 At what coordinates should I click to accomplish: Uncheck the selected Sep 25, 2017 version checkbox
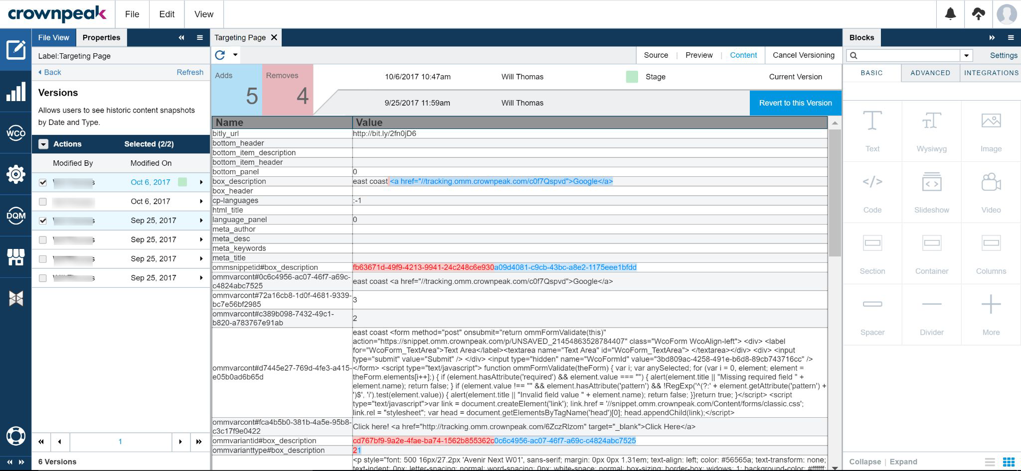tap(43, 221)
